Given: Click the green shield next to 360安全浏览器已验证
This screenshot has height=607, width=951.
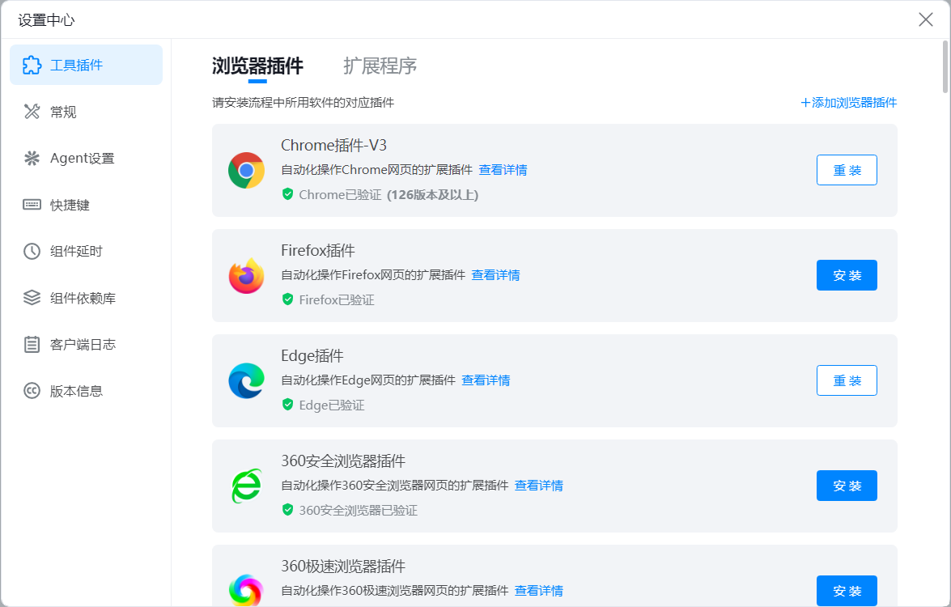Looking at the screenshot, I should tap(288, 510).
